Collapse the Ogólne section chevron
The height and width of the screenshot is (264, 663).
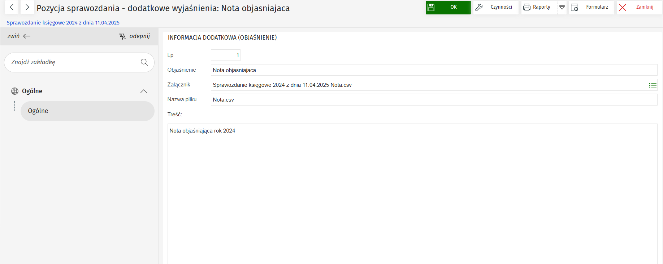point(143,91)
